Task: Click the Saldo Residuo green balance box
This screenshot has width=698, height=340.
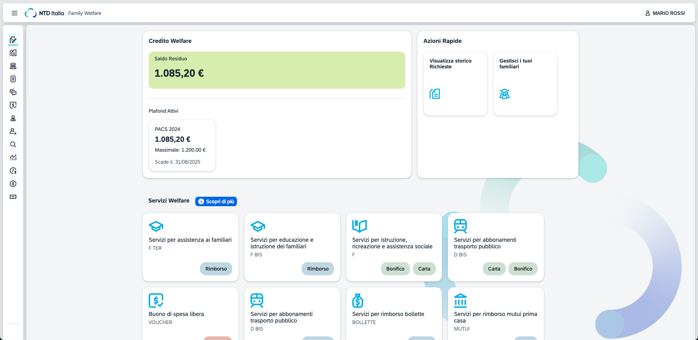Action: pyautogui.click(x=277, y=70)
